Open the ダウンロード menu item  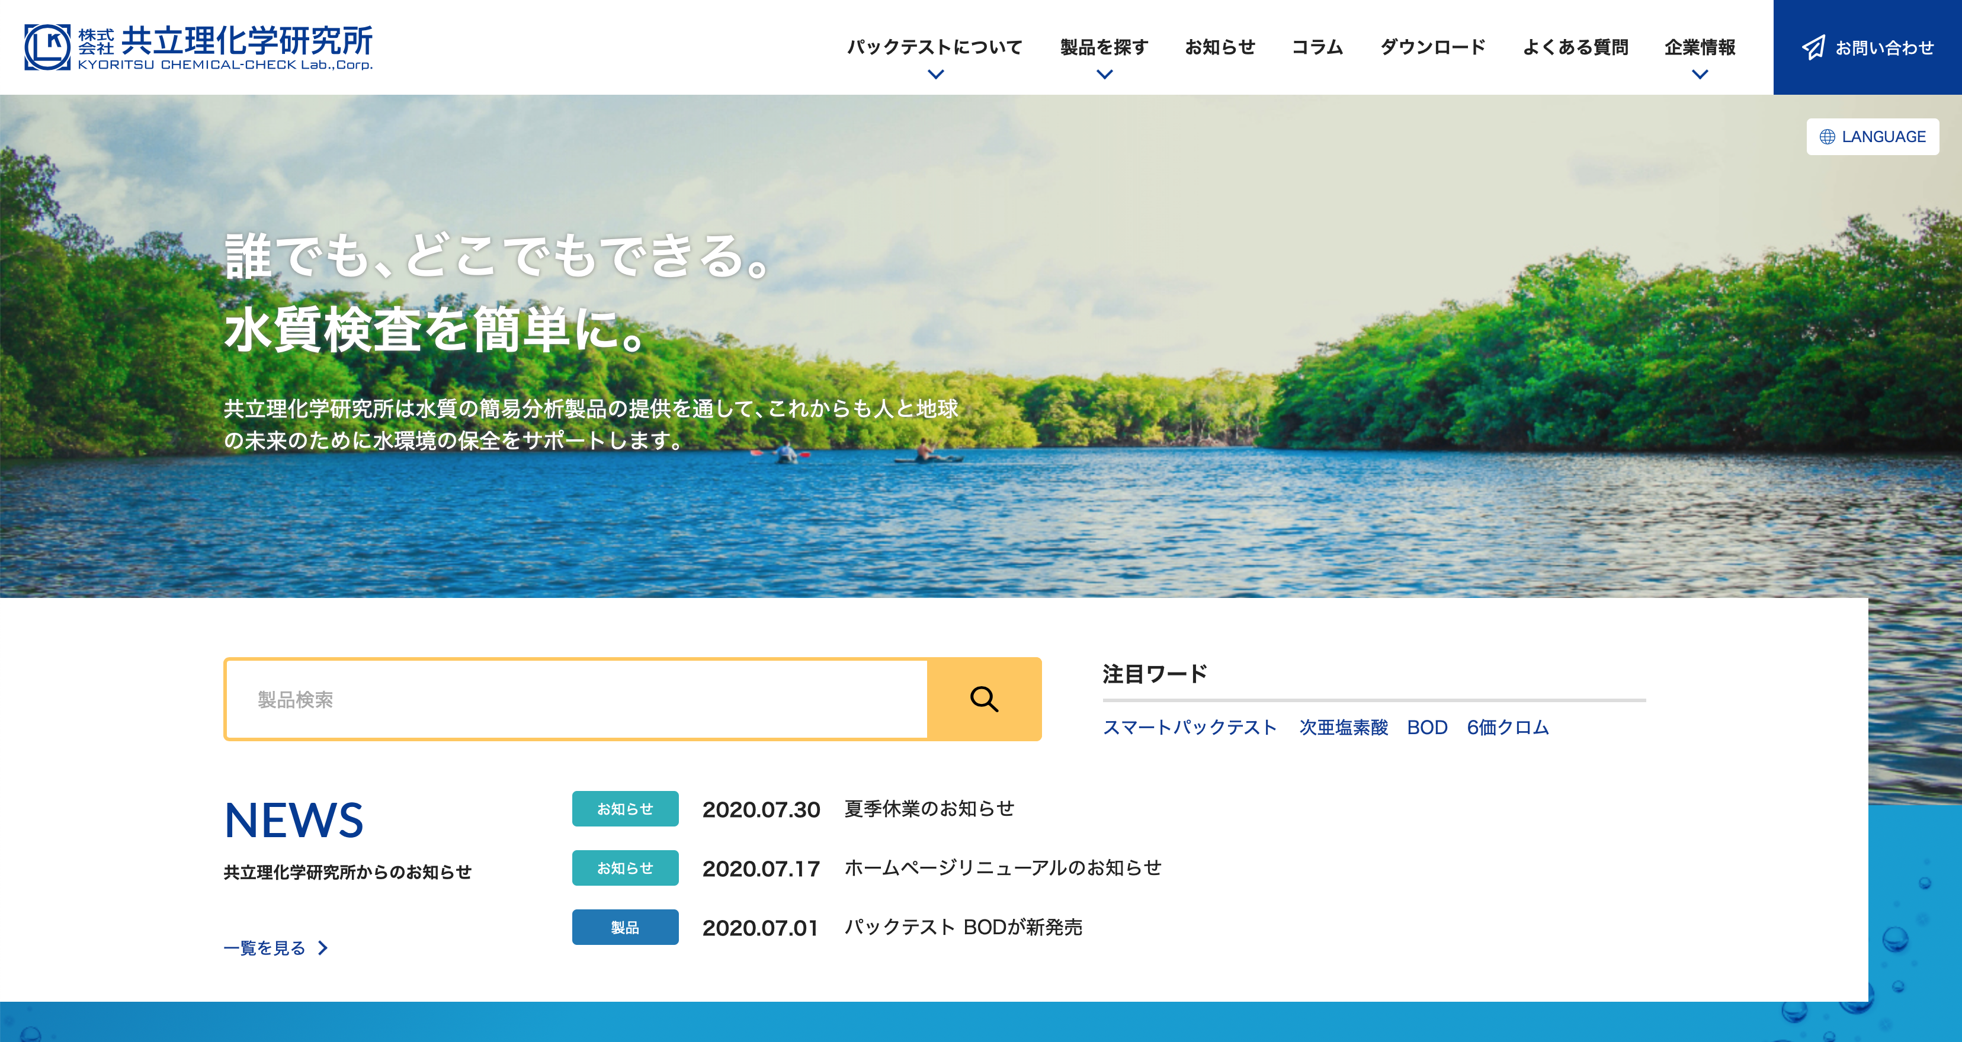point(1432,47)
